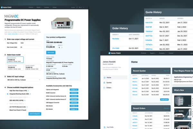193x129 pixels.
Task: Toggle the LXI TCP/IP Ethernet checkbox
Action: coord(8,107)
